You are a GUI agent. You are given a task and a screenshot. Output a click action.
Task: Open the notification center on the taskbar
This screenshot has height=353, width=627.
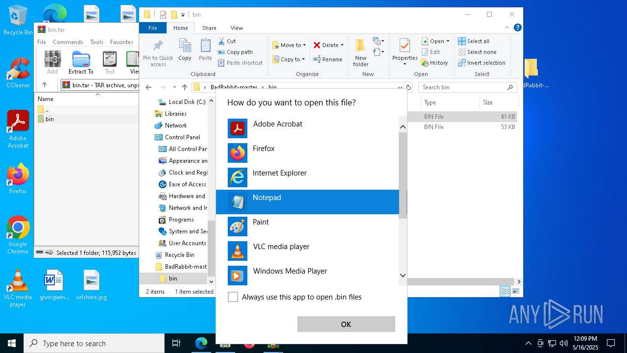click(x=611, y=343)
